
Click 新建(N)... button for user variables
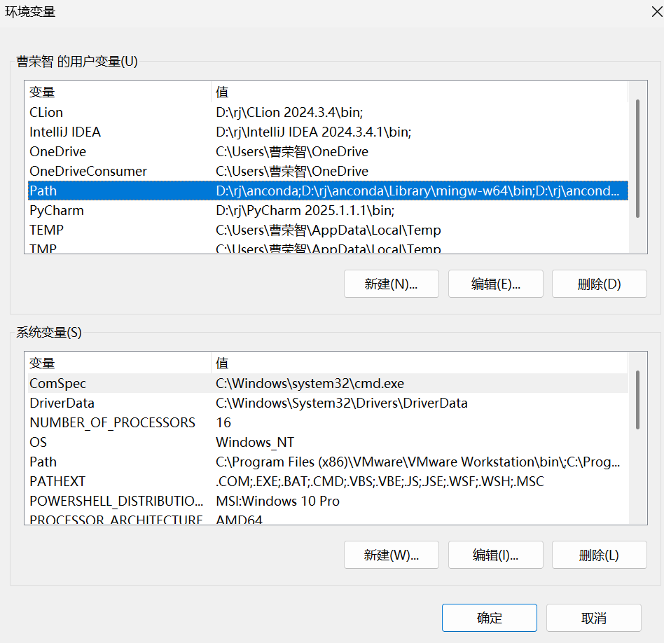[392, 284]
